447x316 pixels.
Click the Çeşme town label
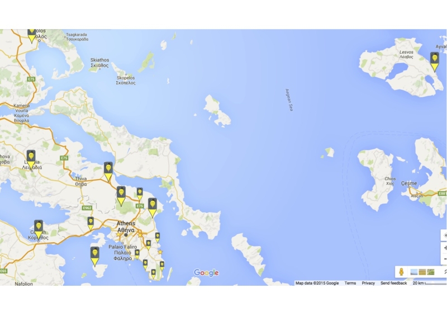coord(409,183)
